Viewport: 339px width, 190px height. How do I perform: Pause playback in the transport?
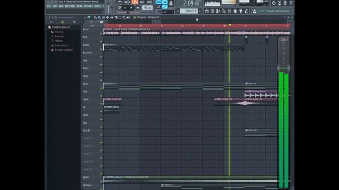tap(125, 8)
